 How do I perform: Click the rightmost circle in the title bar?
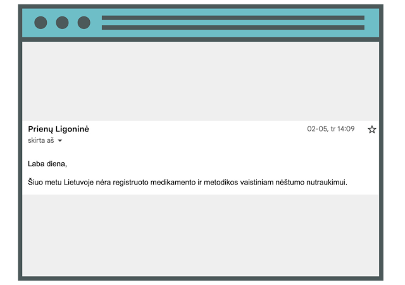[84, 23]
